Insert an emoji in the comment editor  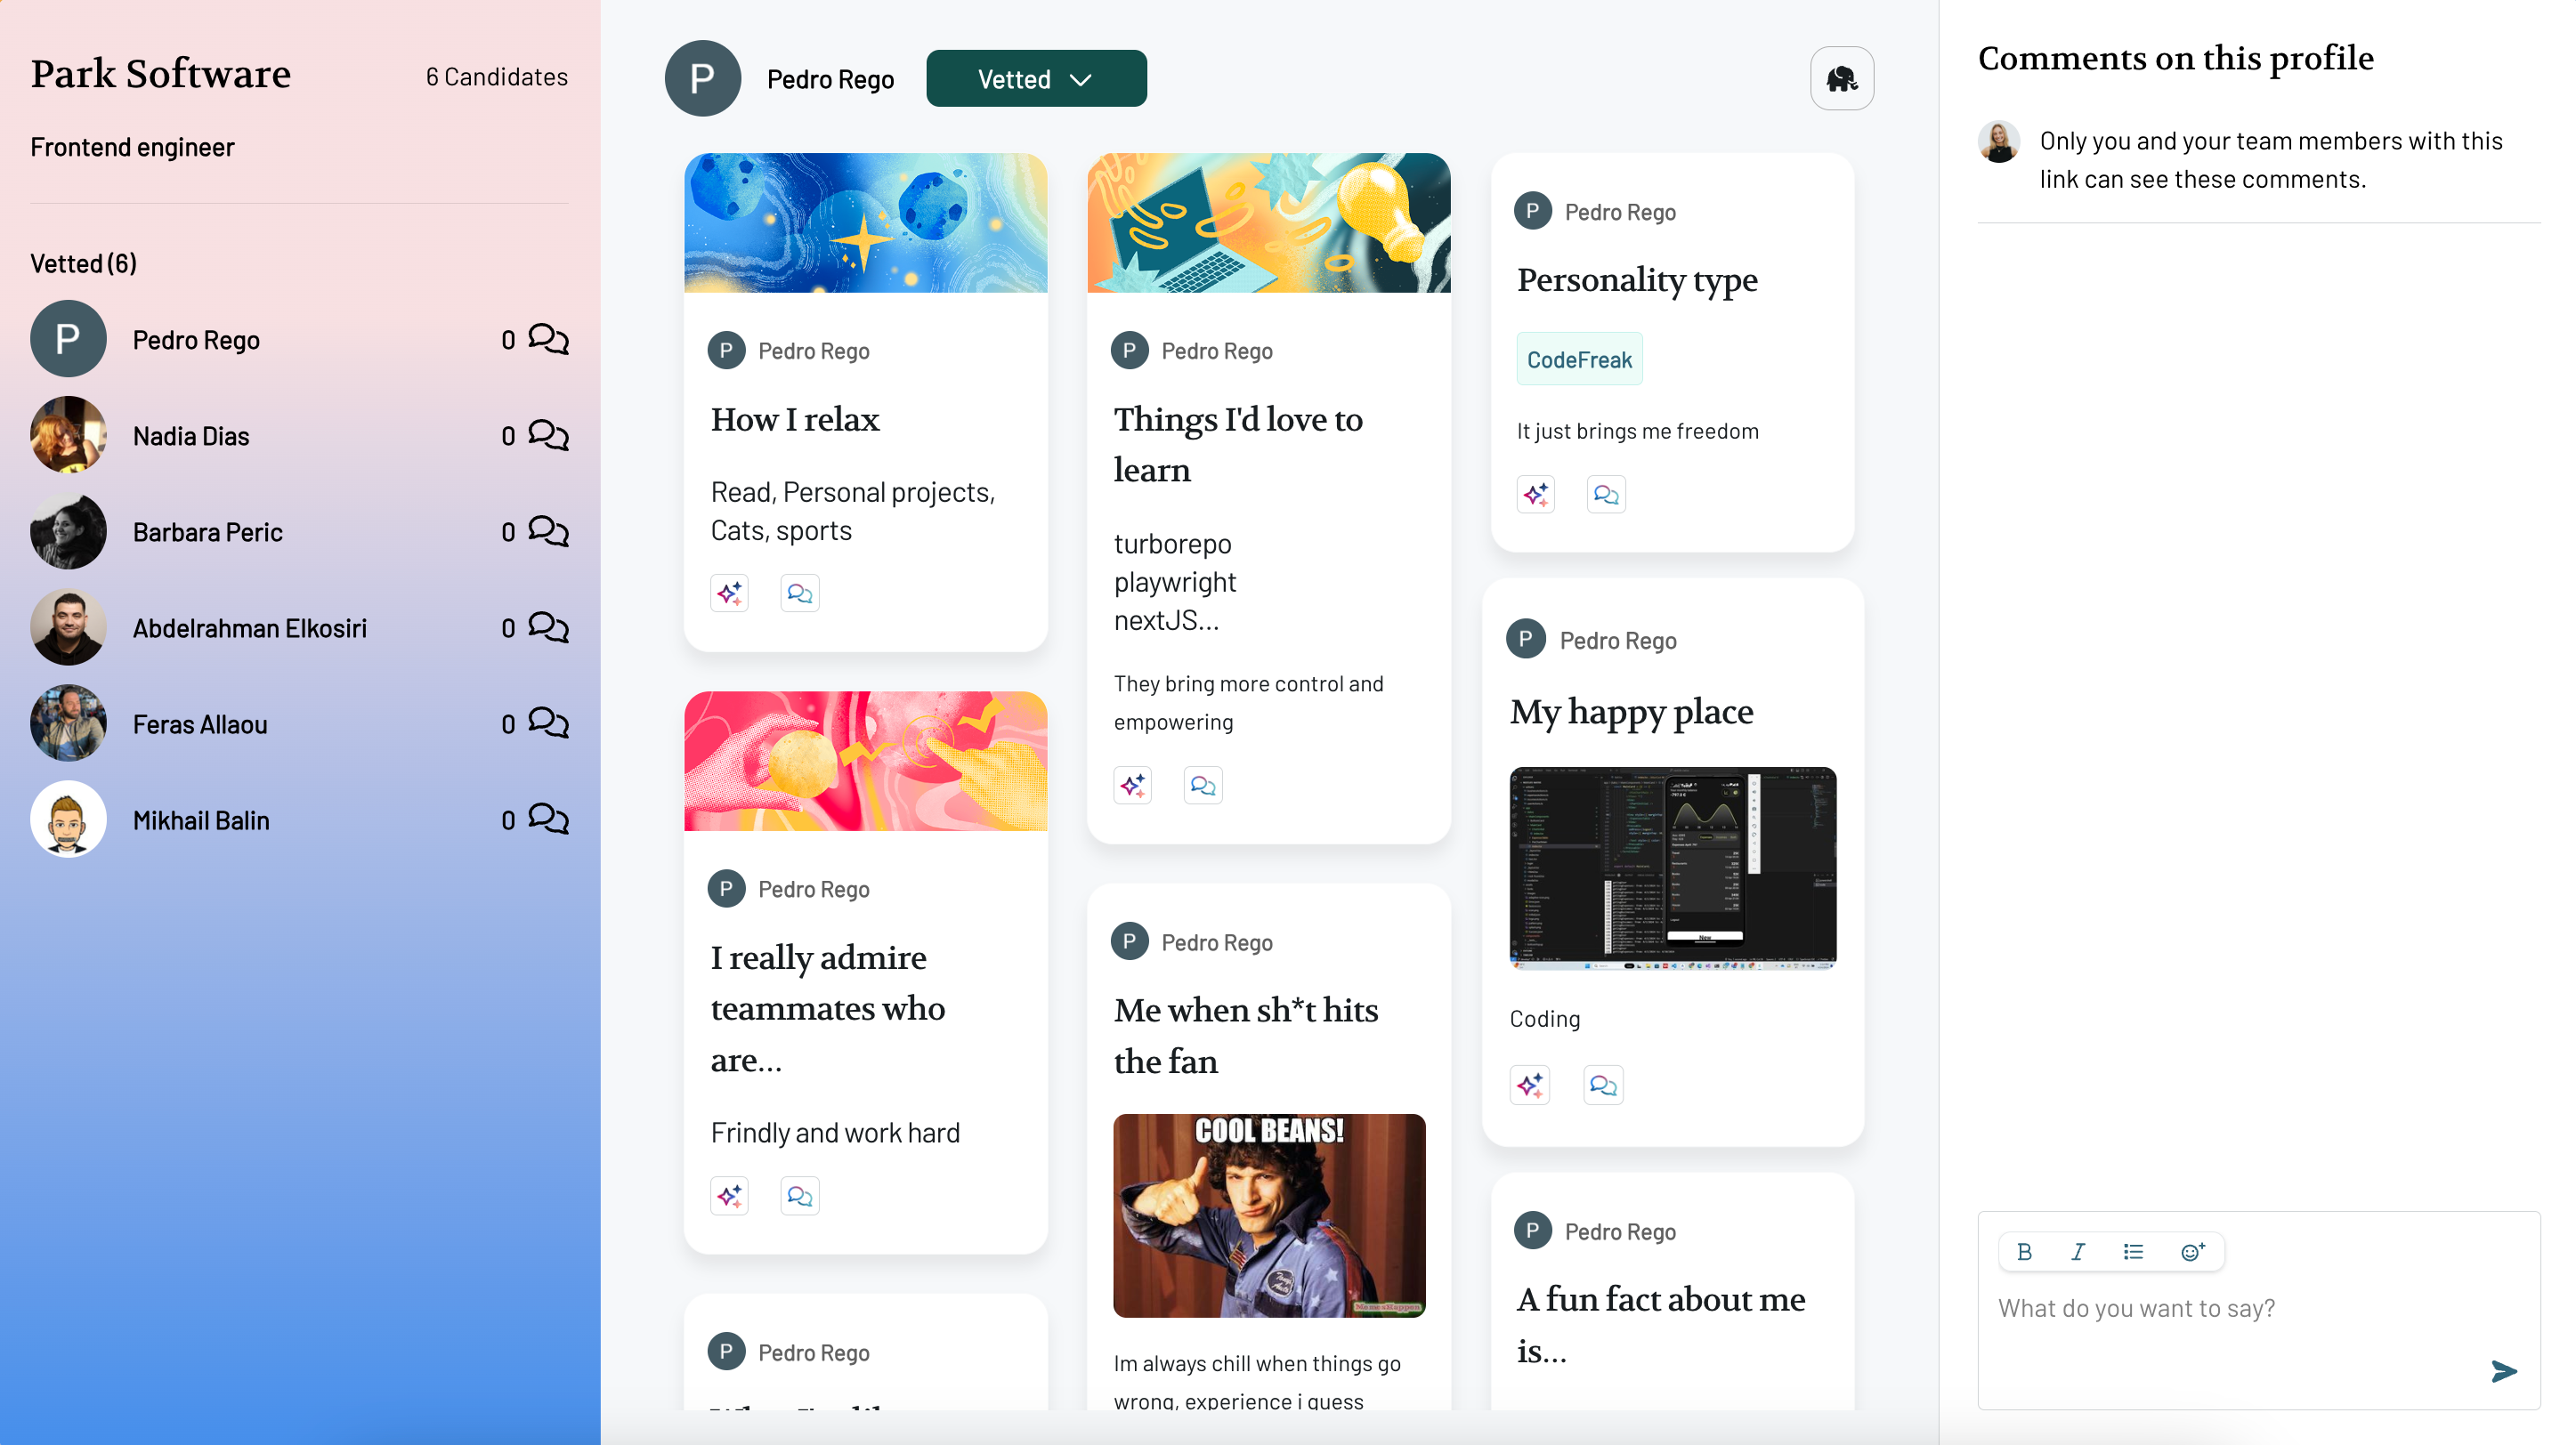pos(2192,1252)
